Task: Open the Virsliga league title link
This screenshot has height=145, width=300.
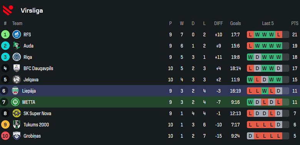Action: (x=32, y=11)
